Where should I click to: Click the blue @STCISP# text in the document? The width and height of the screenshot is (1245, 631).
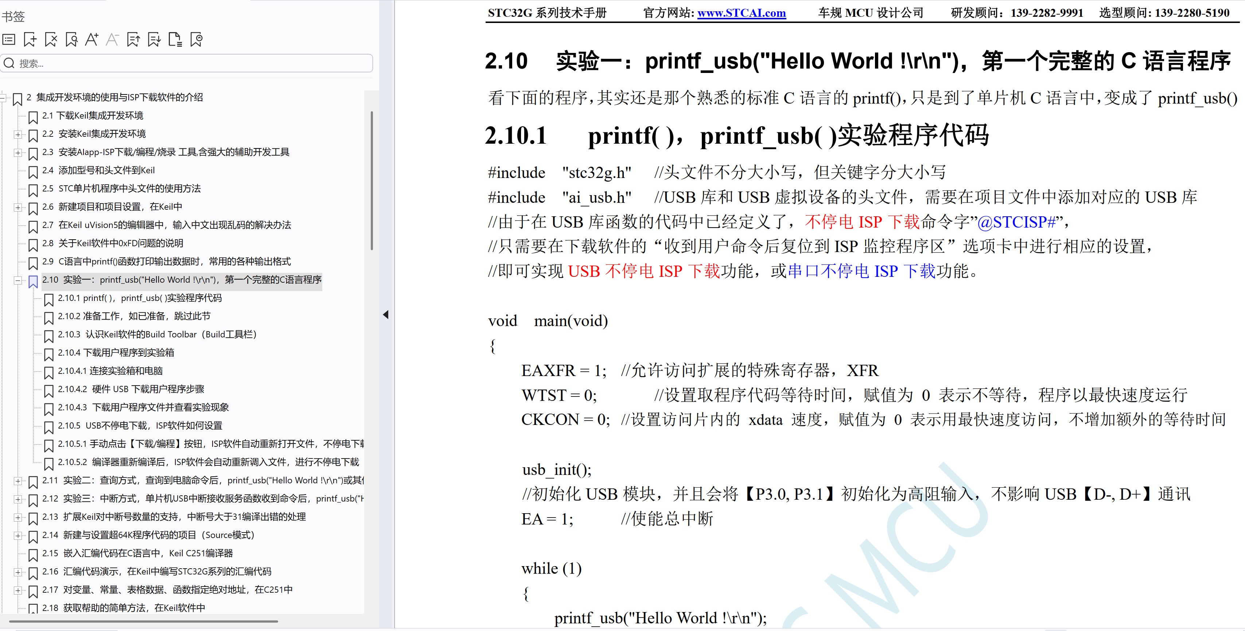tap(1016, 222)
